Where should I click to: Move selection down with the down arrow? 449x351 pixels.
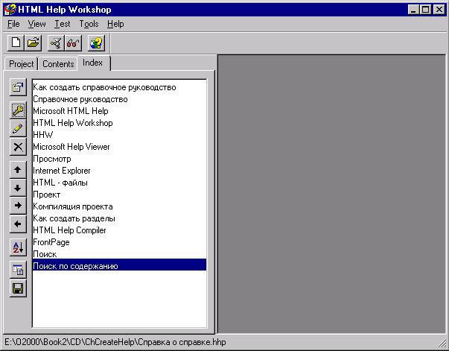coord(18,188)
